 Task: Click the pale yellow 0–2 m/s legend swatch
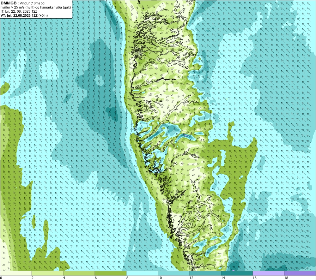click(x=16, y=273)
